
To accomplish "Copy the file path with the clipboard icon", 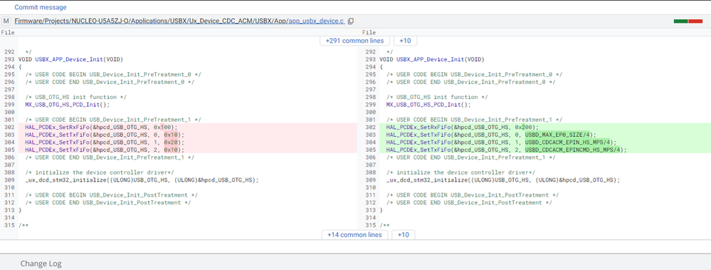I will click(350, 21).
